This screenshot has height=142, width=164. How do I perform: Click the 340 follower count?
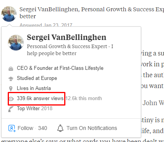pos(43,128)
